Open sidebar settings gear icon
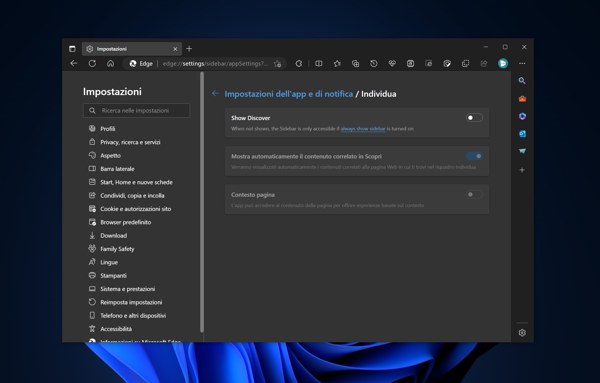The width and height of the screenshot is (600, 383). 522,333
